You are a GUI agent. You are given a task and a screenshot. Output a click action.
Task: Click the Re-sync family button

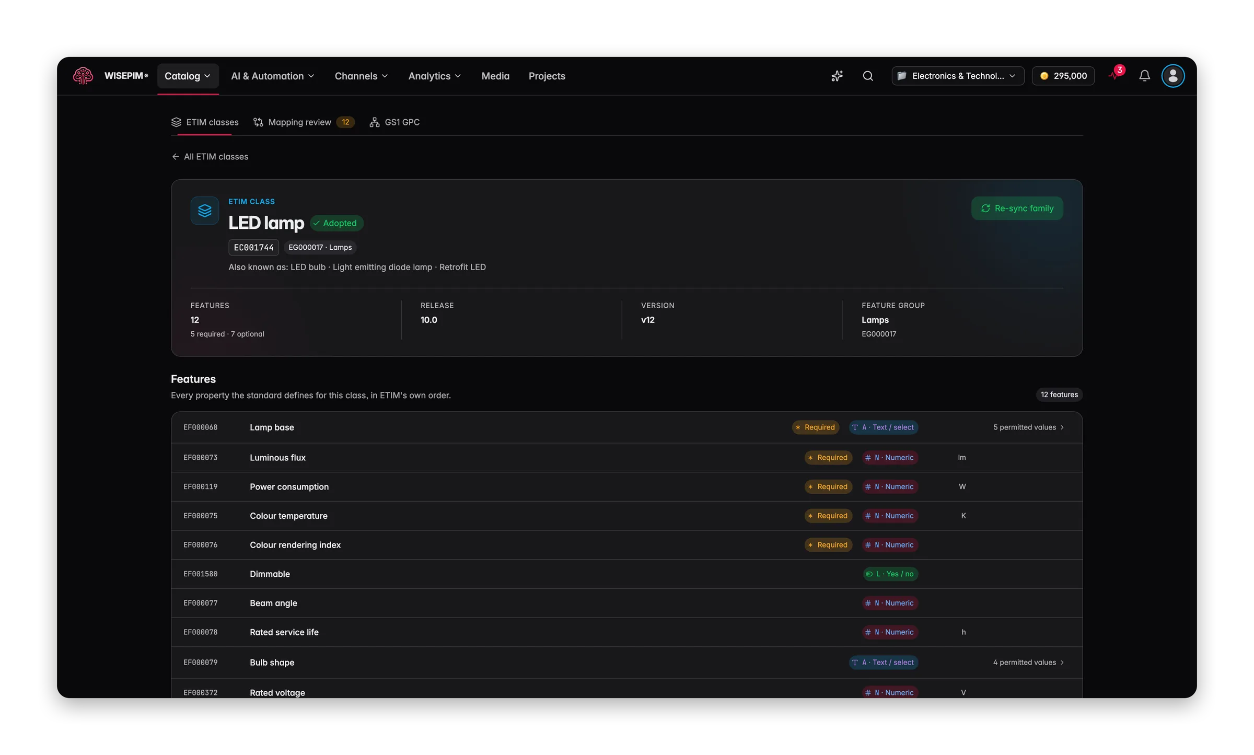[x=1017, y=208]
